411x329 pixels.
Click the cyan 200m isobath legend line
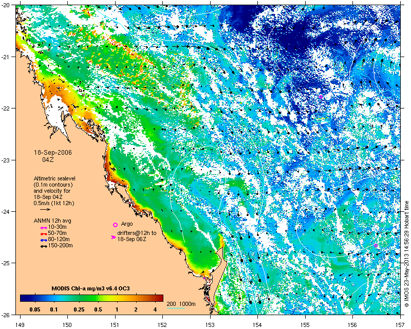(x=176, y=307)
